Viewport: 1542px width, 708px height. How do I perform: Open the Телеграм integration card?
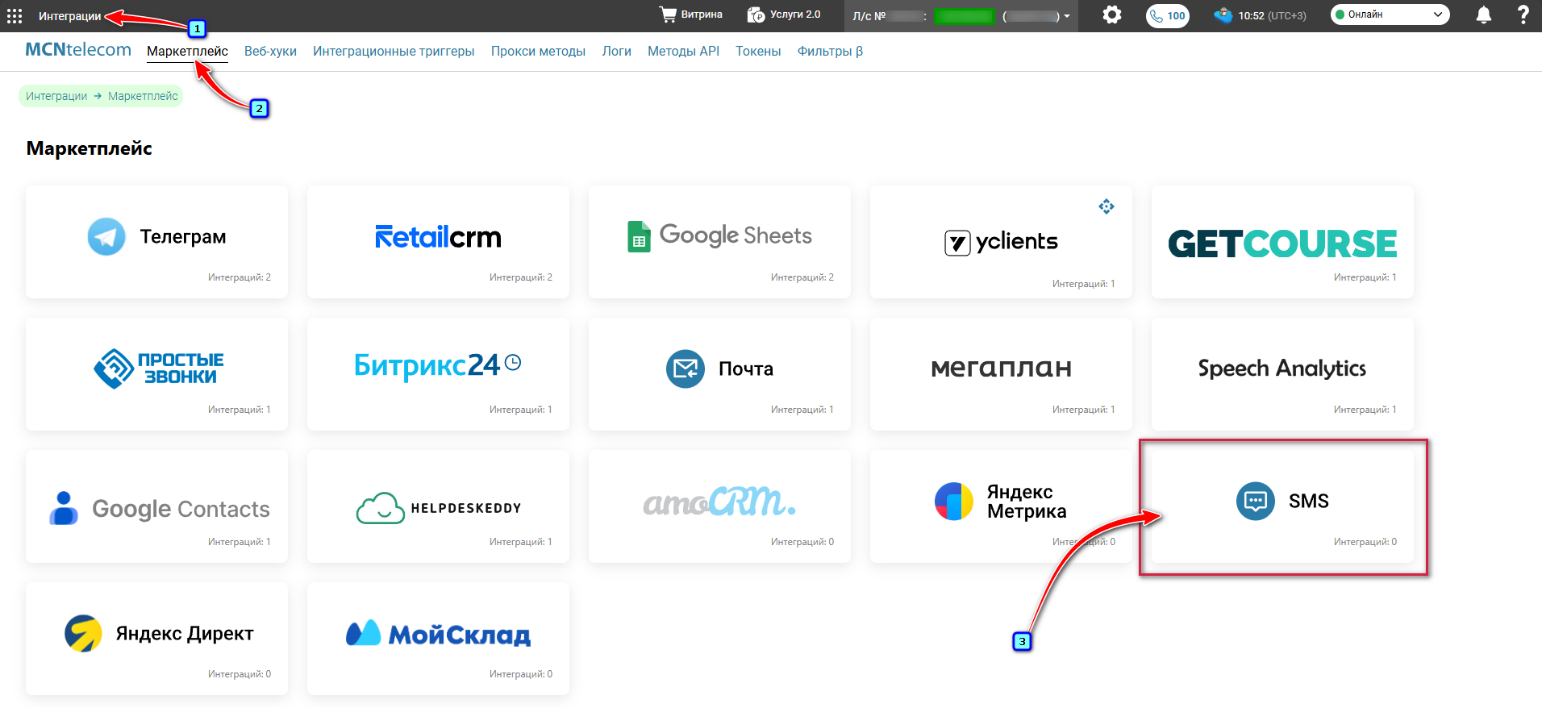pyautogui.click(x=156, y=242)
